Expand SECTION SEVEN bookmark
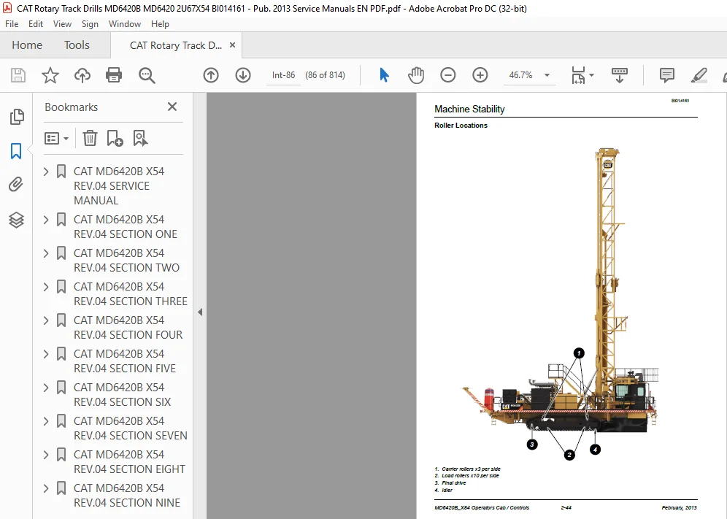 tap(46, 421)
